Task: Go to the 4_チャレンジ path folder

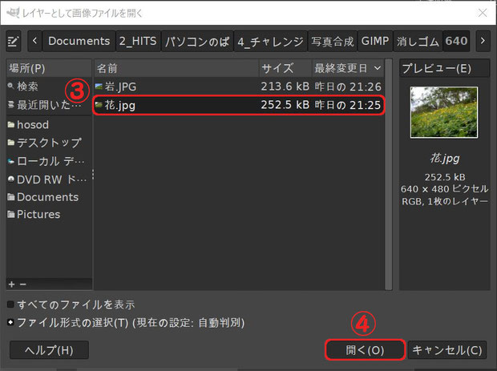Action: click(270, 41)
